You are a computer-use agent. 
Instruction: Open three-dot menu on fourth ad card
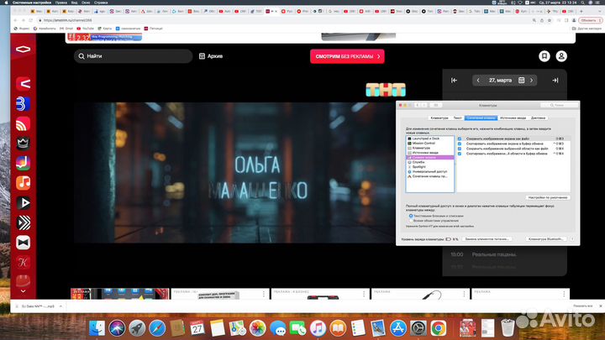pos(464,294)
